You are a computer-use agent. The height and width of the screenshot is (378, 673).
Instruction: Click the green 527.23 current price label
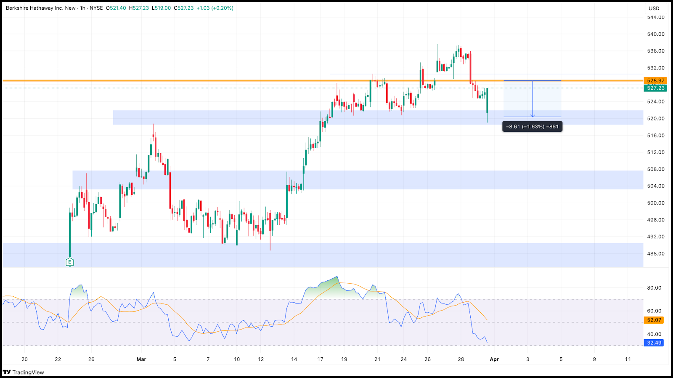[x=656, y=88]
